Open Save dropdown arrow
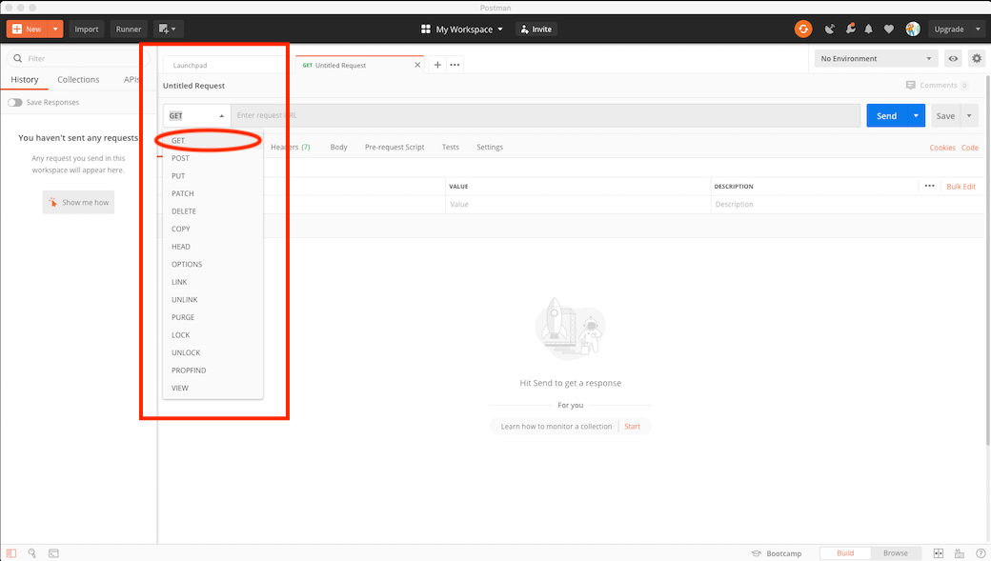The width and height of the screenshot is (991, 561). [x=969, y=115]
